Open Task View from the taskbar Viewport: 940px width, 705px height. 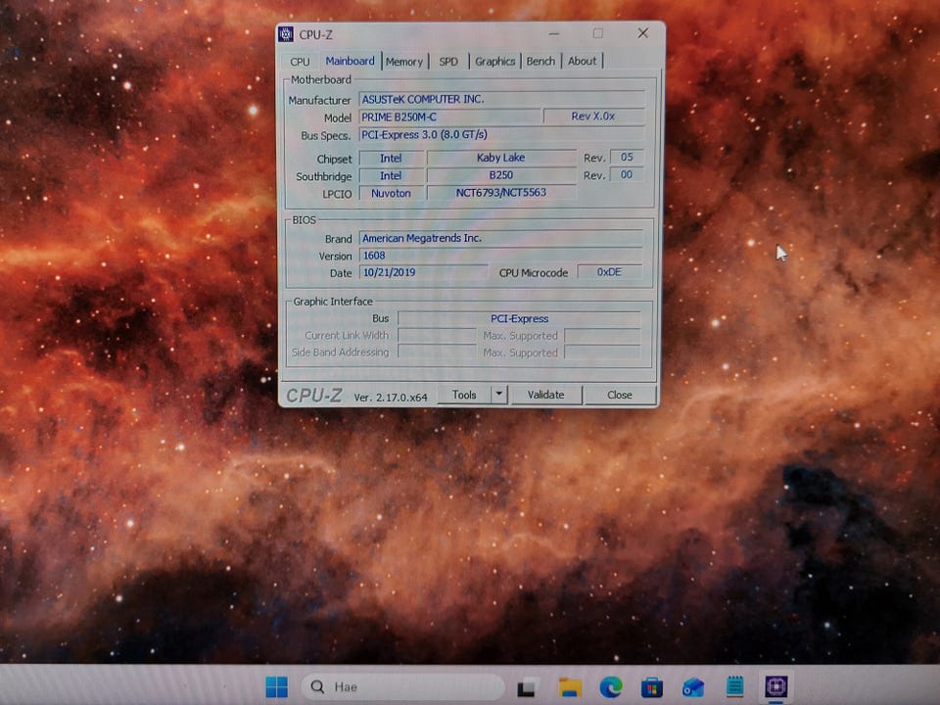point(527,687)
